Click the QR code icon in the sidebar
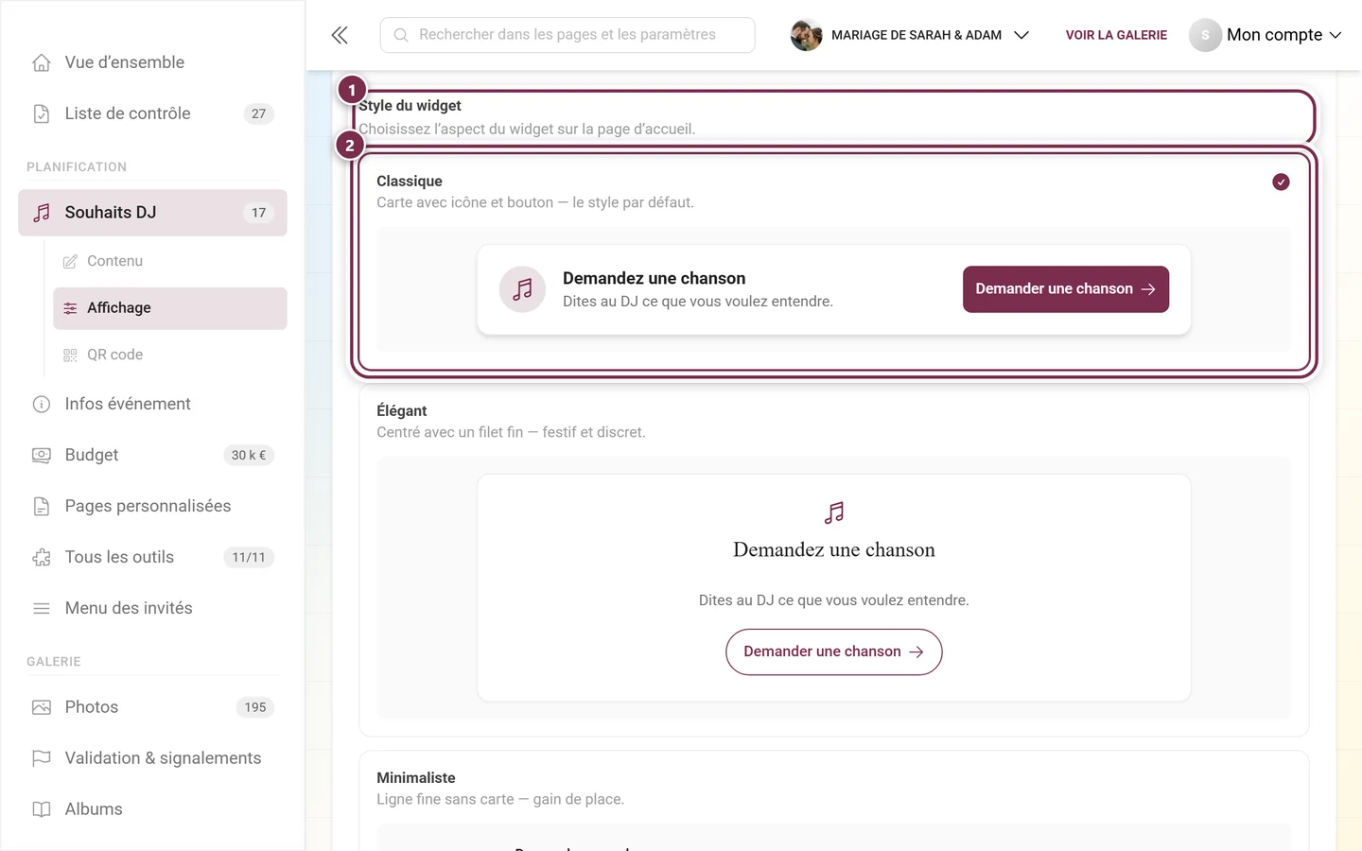Viewport: 1362px width, 851px height. point(70,355)
